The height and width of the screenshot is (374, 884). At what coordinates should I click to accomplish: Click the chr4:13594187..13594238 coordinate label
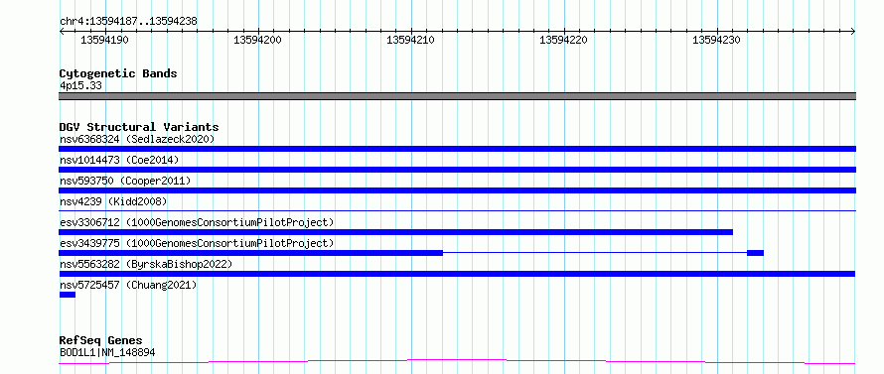(128, 22)
